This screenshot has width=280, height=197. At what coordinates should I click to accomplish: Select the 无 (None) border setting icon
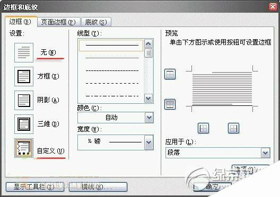coord(24,52)
